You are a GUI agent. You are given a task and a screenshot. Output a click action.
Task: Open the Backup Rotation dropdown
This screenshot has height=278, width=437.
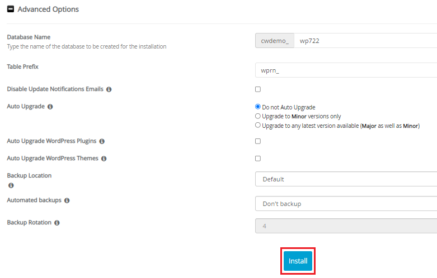pyautogui.click(x=345, y=226)
